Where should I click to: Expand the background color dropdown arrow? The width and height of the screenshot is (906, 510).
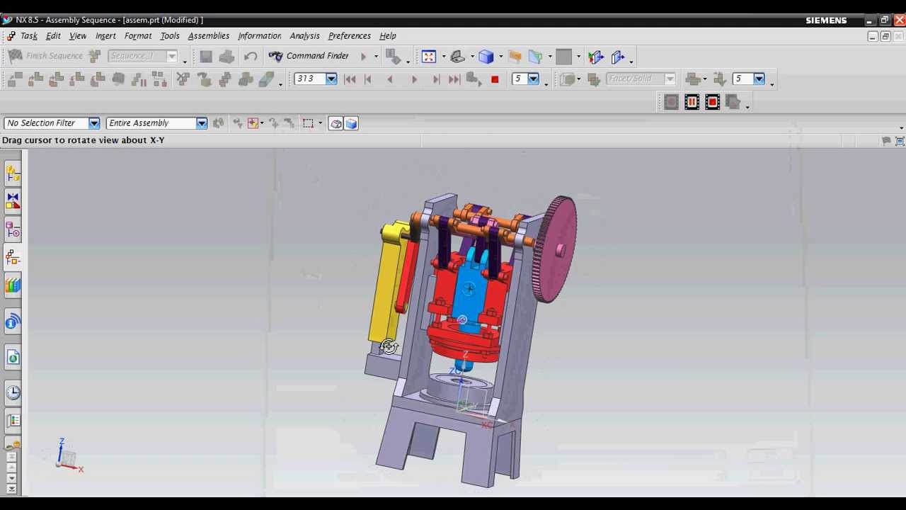tap(578, 57)
